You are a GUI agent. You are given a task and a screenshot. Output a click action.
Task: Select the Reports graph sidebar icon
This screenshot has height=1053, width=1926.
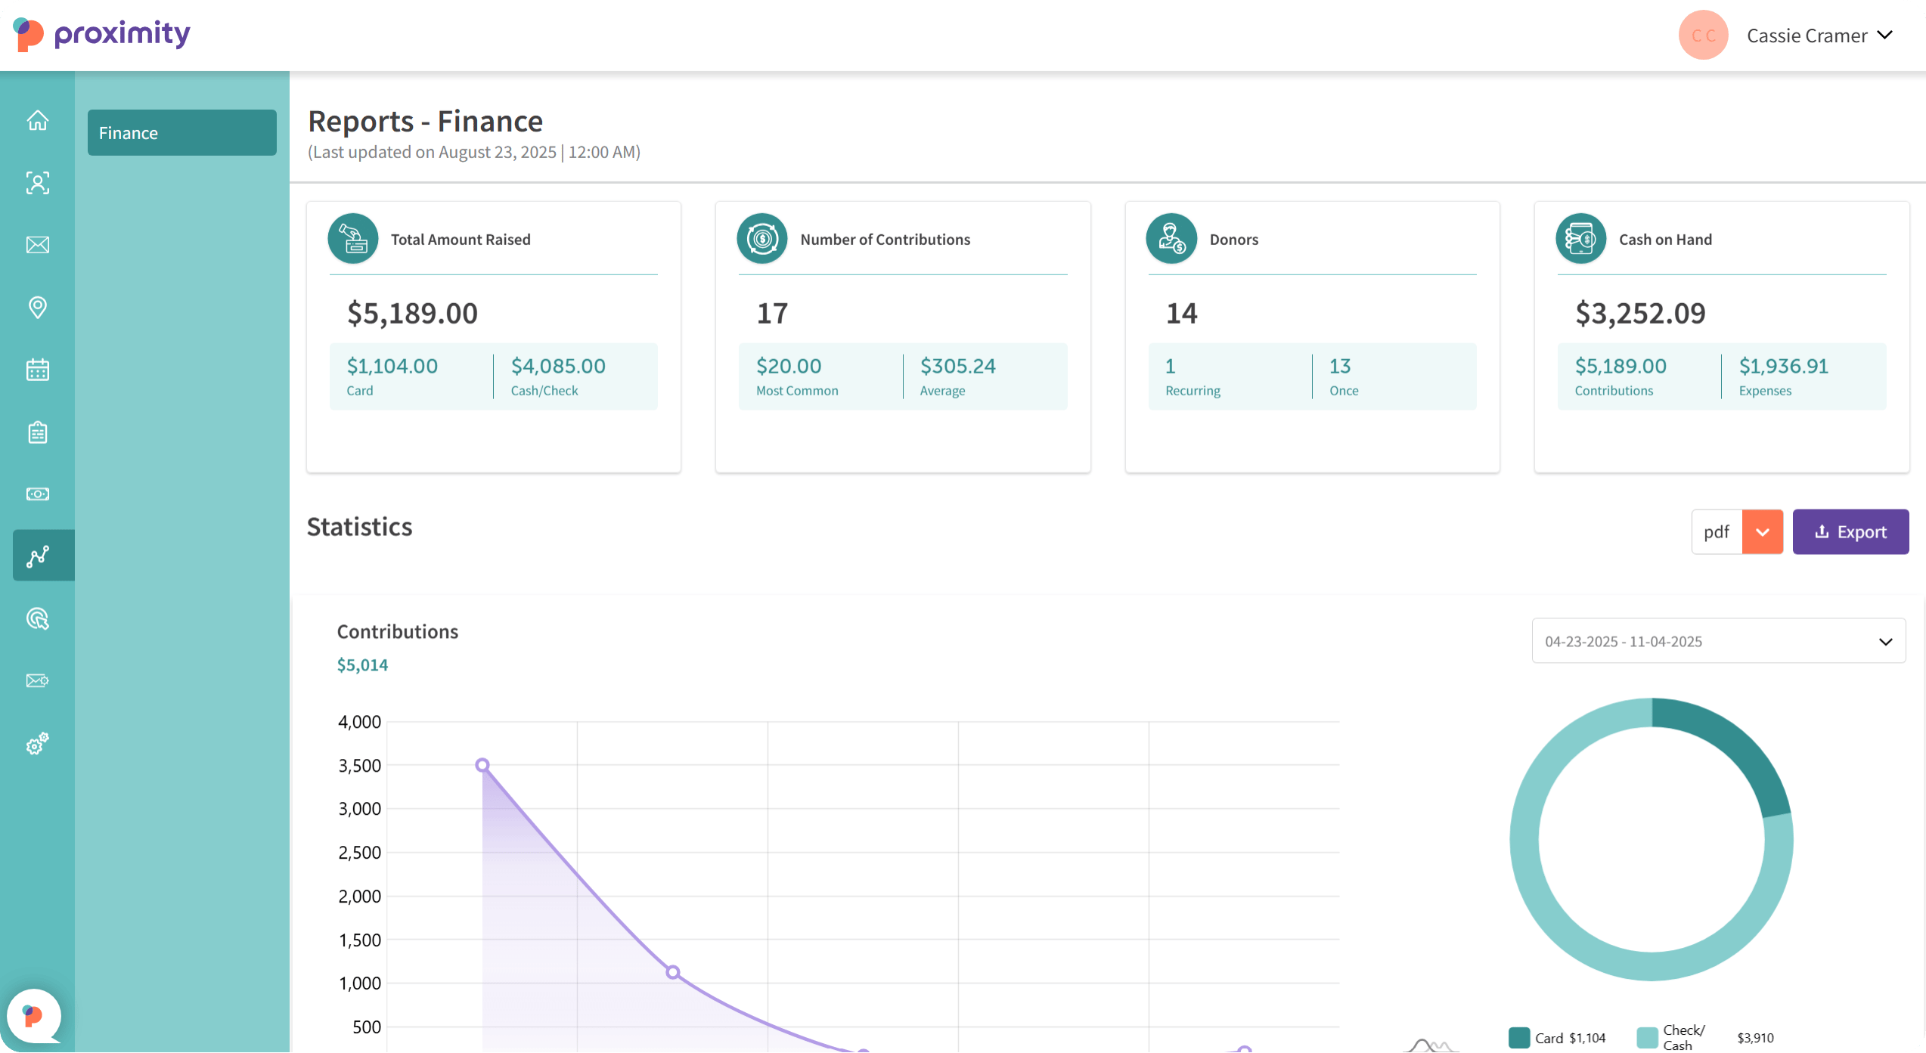click(38, 556)
